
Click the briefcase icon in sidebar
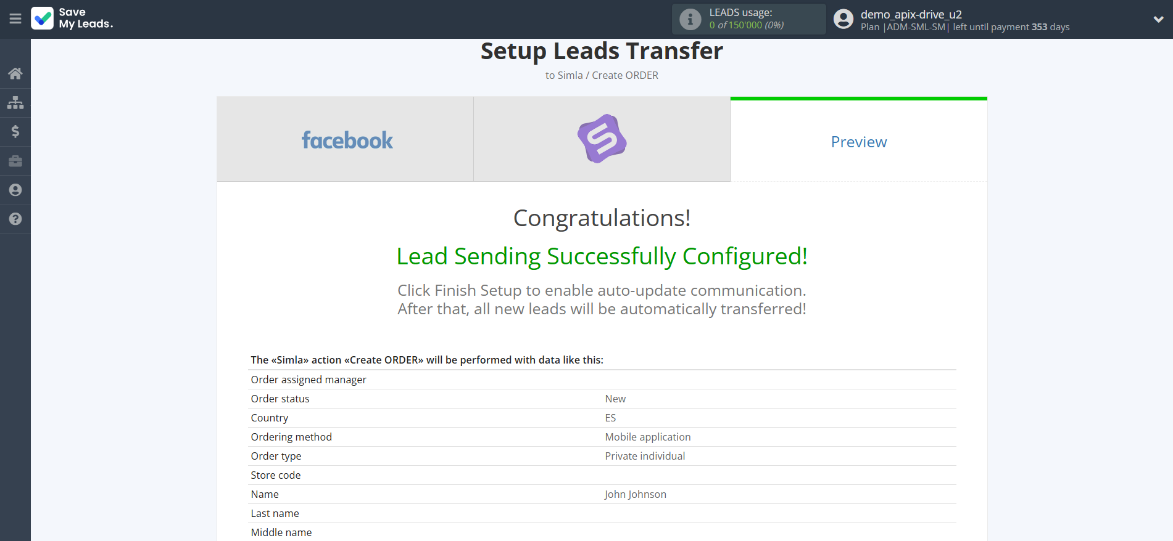coord(15,161)
